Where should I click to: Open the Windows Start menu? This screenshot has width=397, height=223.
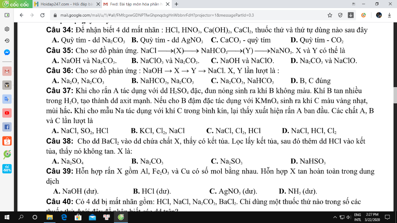(x=7, y=217)
